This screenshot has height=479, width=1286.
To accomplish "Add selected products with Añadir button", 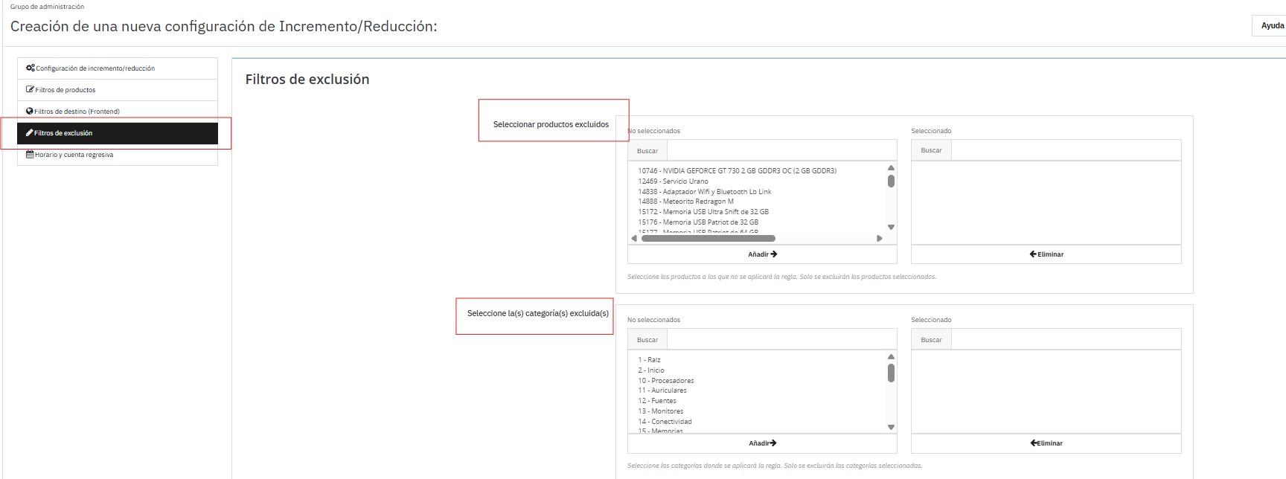I will pos(762,254).
